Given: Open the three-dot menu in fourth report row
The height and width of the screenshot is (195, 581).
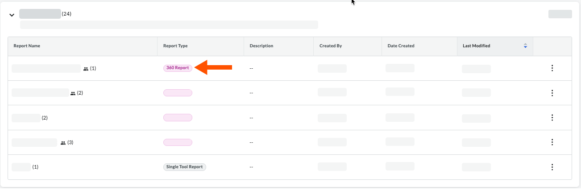Looking at the screenshot, I should (x=552, y=142).
